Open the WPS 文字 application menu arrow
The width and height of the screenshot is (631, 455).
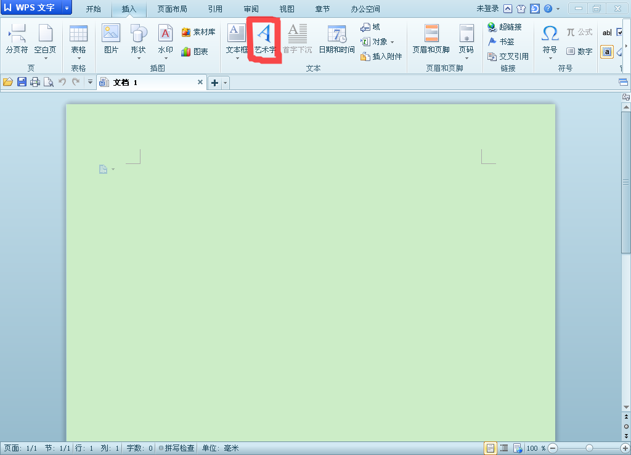pos(67,8)
